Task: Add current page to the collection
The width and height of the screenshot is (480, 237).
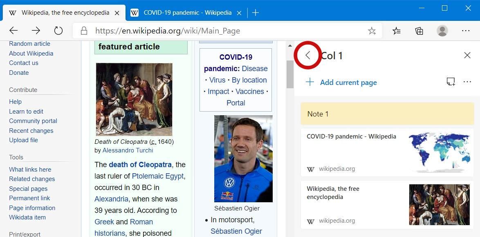Action: pos(348,82)
